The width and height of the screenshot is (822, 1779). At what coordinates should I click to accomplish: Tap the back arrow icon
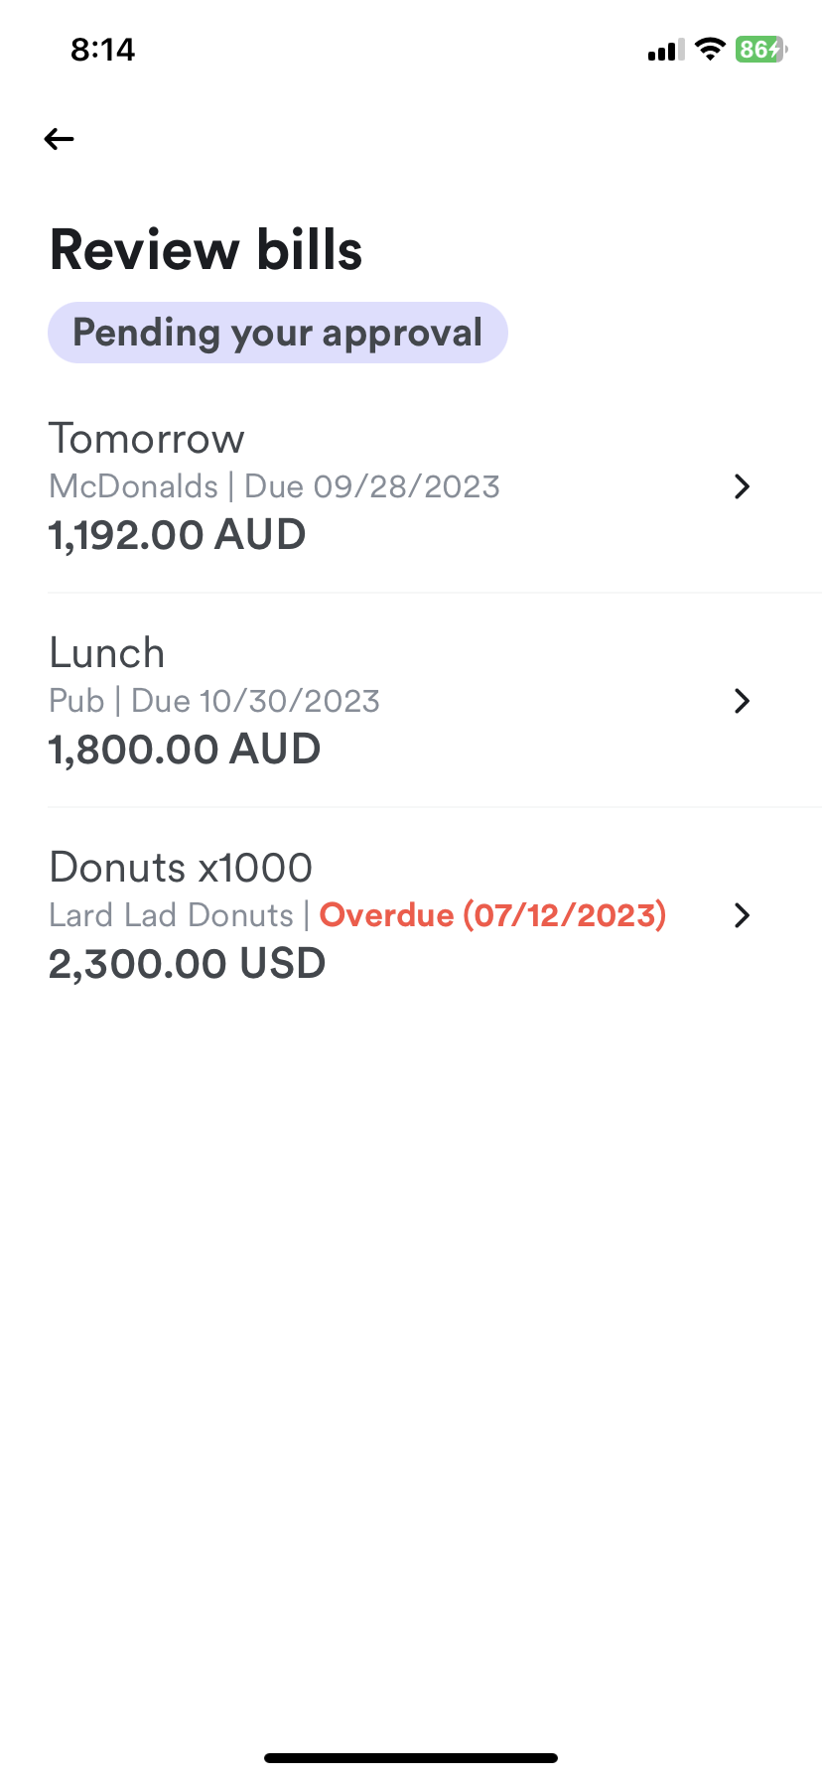(60, 139)
